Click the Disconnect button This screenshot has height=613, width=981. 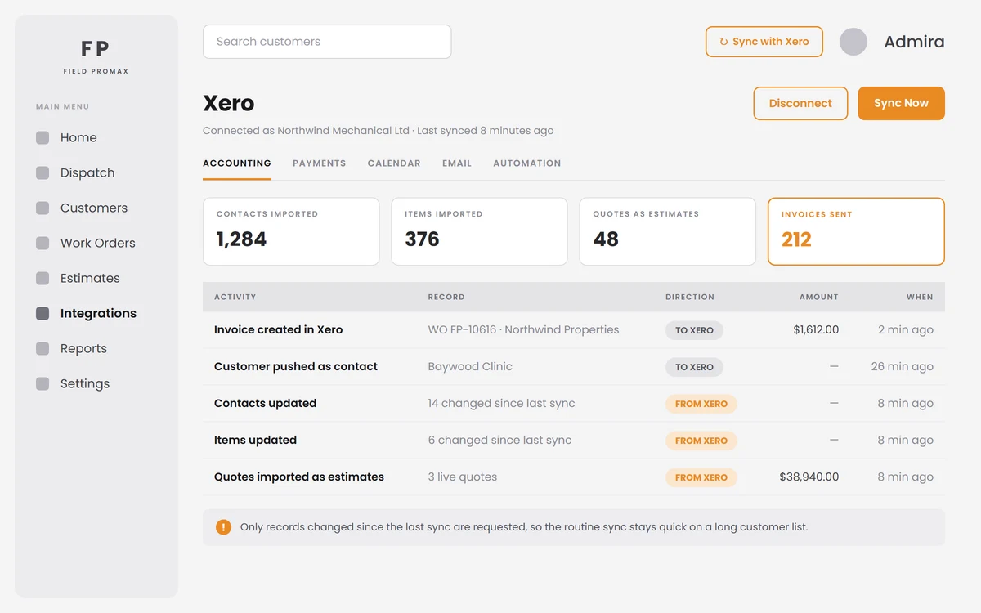click(x=800, y=104)
